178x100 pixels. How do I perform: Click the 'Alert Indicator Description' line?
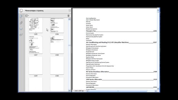(x=93, y=20)
